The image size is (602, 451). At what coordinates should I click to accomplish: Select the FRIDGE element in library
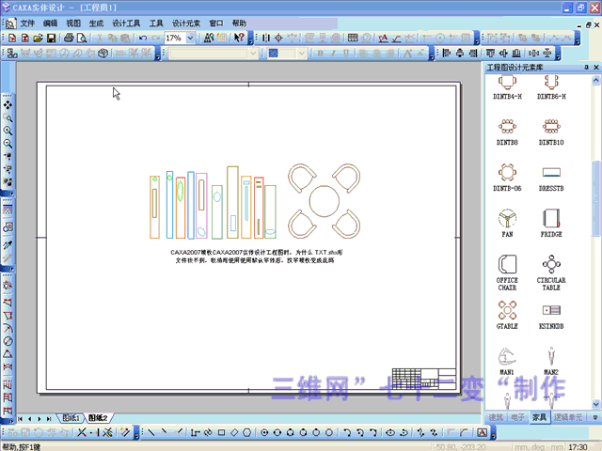click(551, 224)
